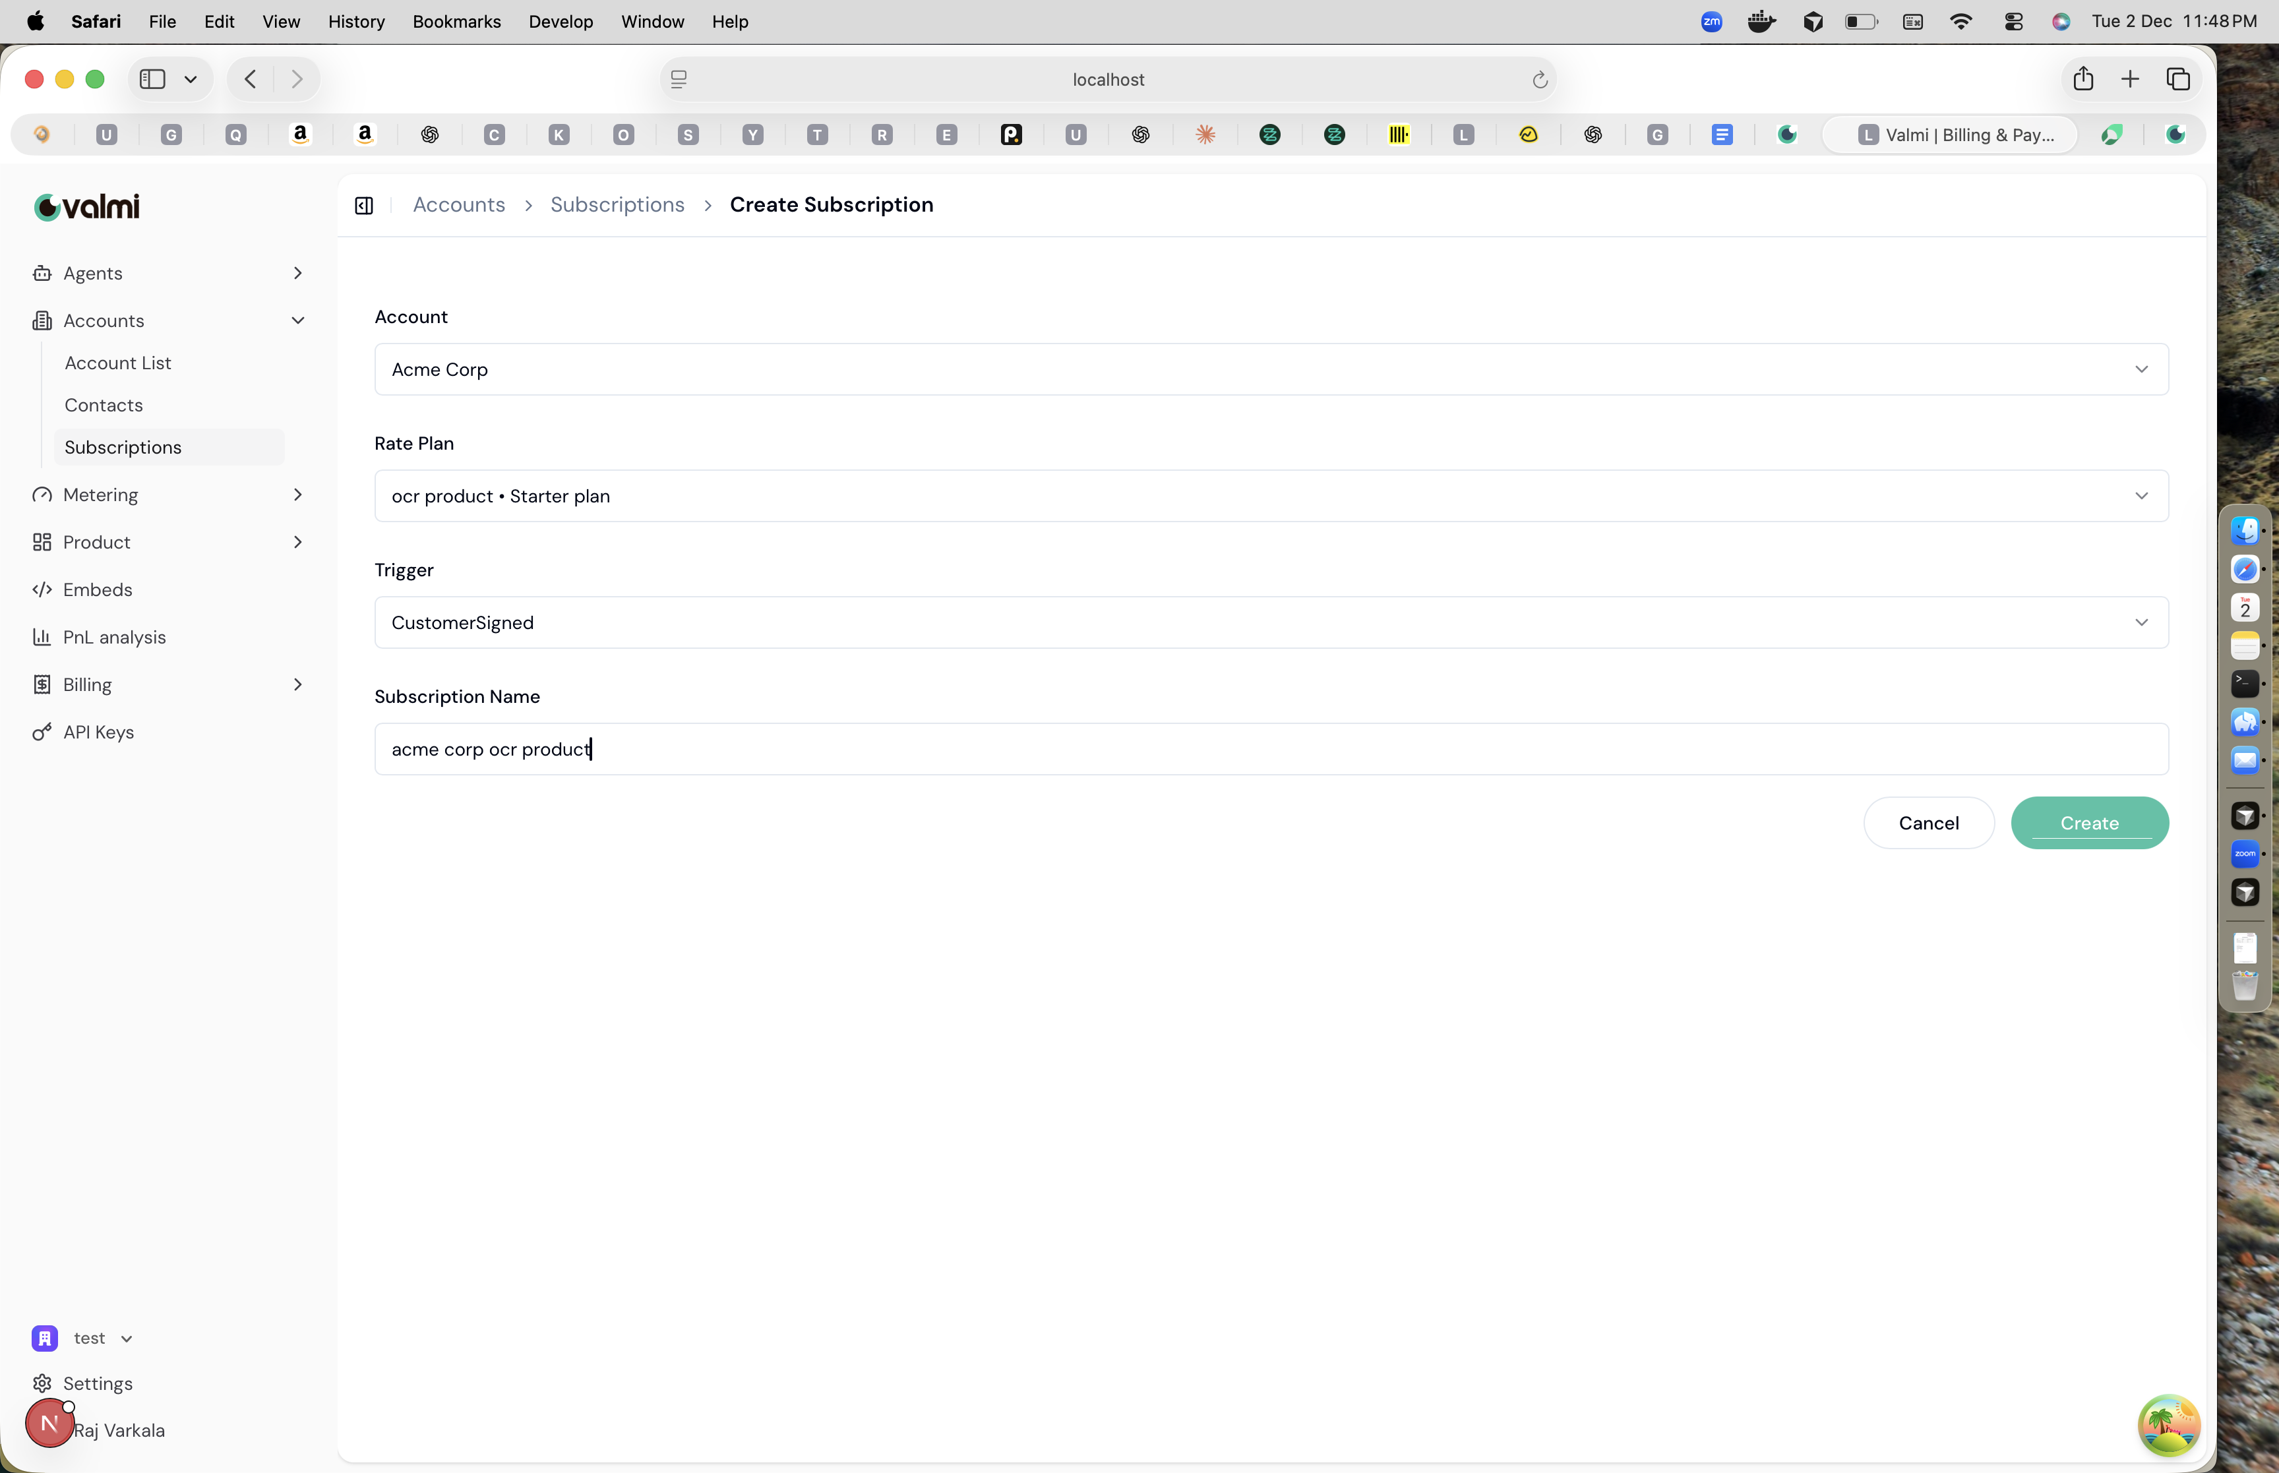Viewport: 2279px width, 1473px height.
Task: Select PnL analysis in the sidebar
Action: pyautogui.click(x=114, y=636)
